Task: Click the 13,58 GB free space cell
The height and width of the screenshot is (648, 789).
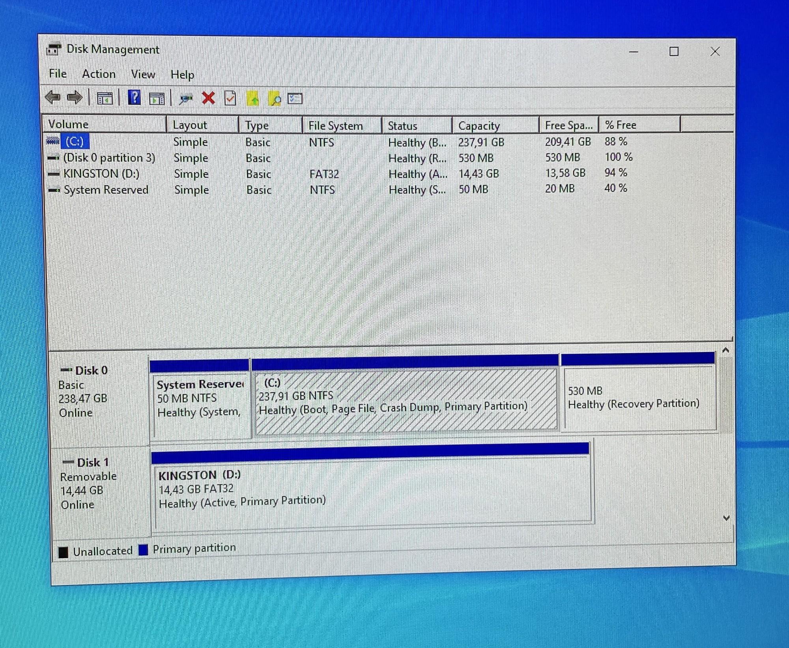Action: tap(565, 173)
